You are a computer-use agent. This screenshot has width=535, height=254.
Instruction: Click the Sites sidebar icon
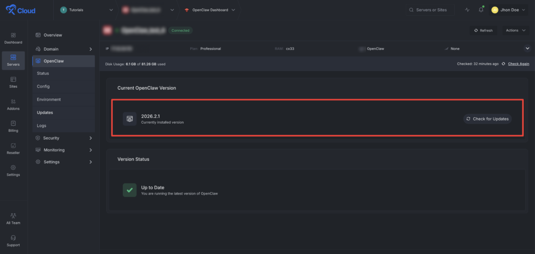[13, 82]
